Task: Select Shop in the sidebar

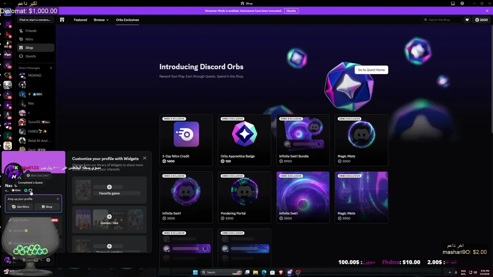Action: [x=36, y=48]
